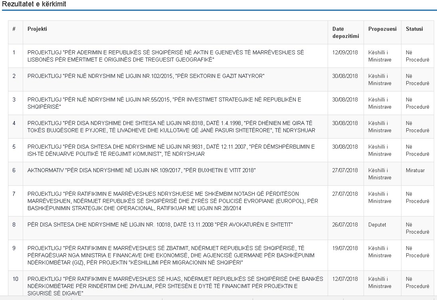
Task: Click the "Miratuar" status in row 6
Action: point(415,170)
